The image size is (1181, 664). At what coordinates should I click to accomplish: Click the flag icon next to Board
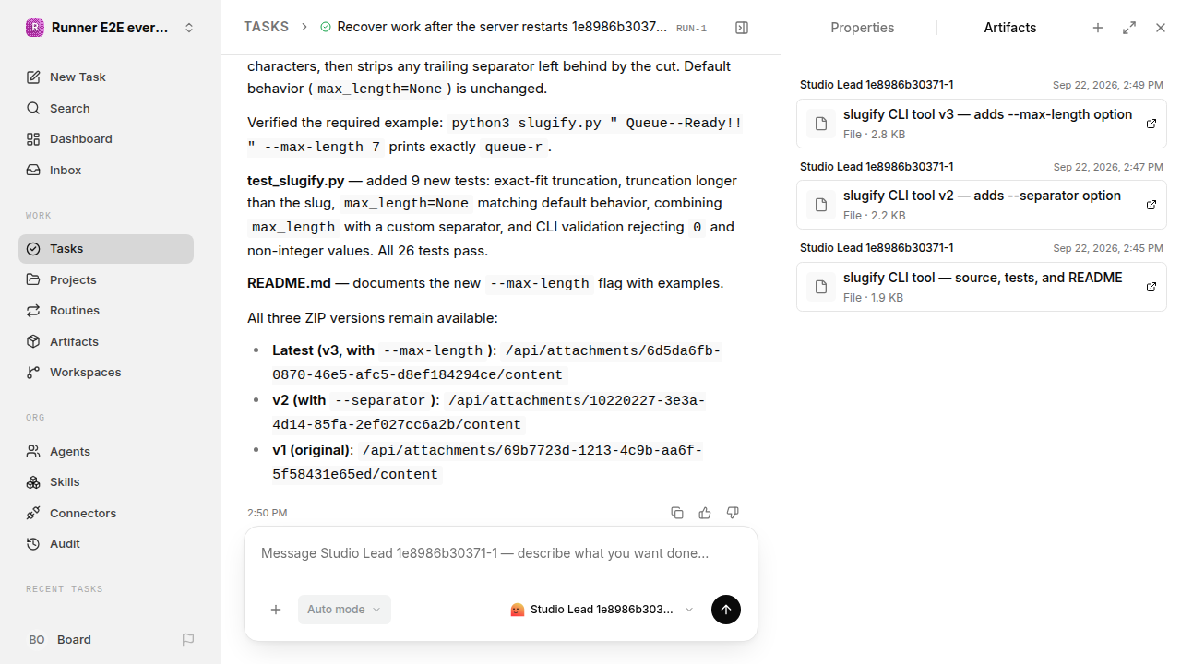tap(188, 639)
